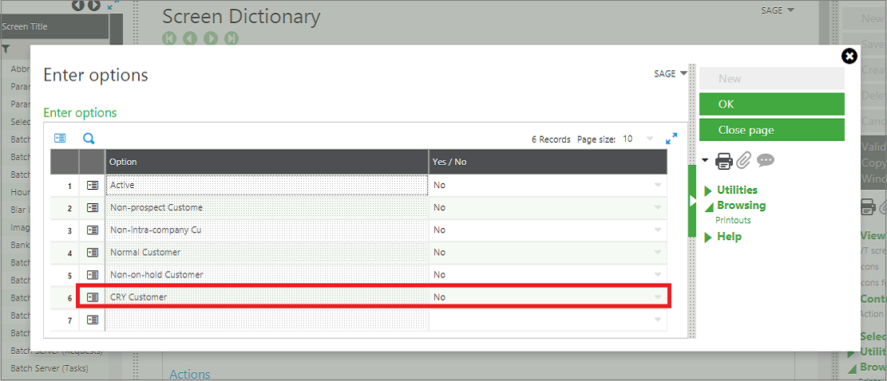The width and height of the screenshot is (887, 381).
Task: Open SAGE dropdown in Screen Dictionary header
Action: [x=779, y=10]
